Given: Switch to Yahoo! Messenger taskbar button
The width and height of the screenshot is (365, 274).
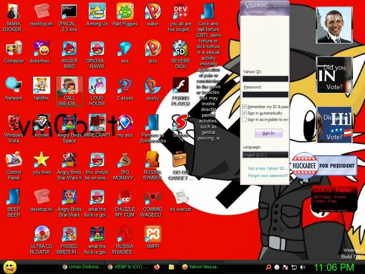Looking at the screenshot, I should click(x=202, y=267).
